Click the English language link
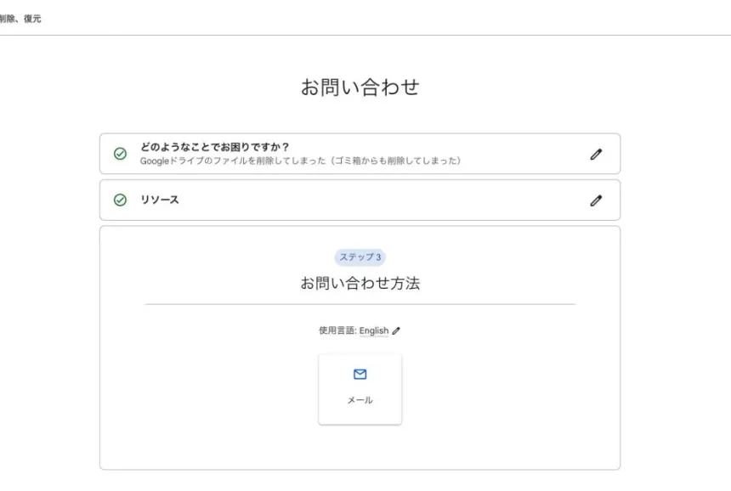 tap(373, 330)
